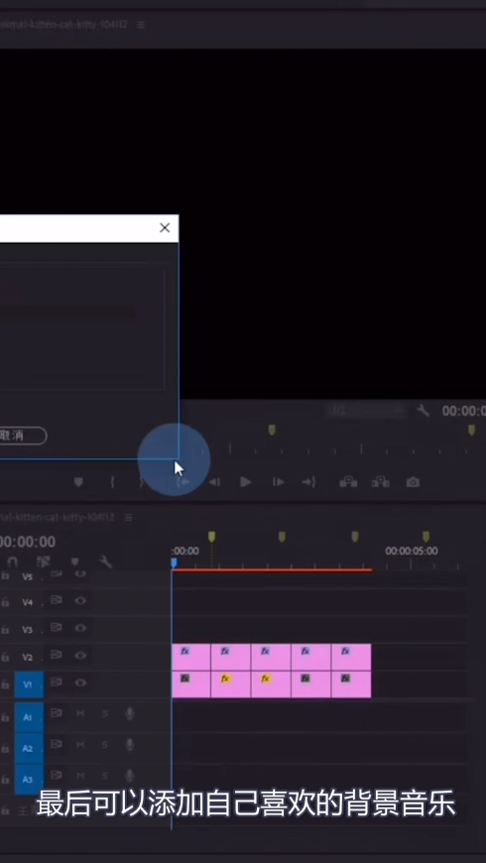Click the 00:00:05:00 position on timeline ruler
The width and height of the screenshot is (486, 863).
click(412, 551)
